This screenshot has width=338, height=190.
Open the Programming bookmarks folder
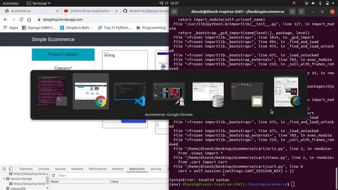(151, 27)
